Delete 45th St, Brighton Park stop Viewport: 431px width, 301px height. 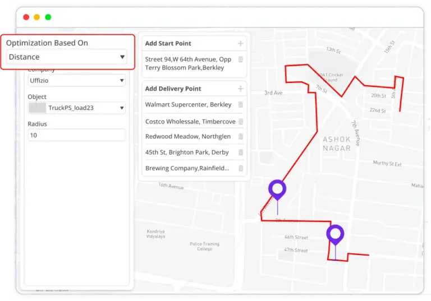[240, 152]
